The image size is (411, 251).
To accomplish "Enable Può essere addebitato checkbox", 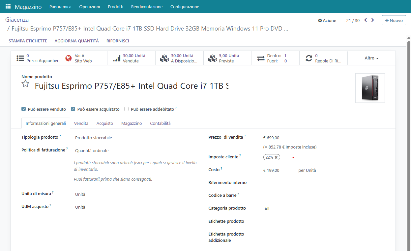I will [x=127, y=109].
